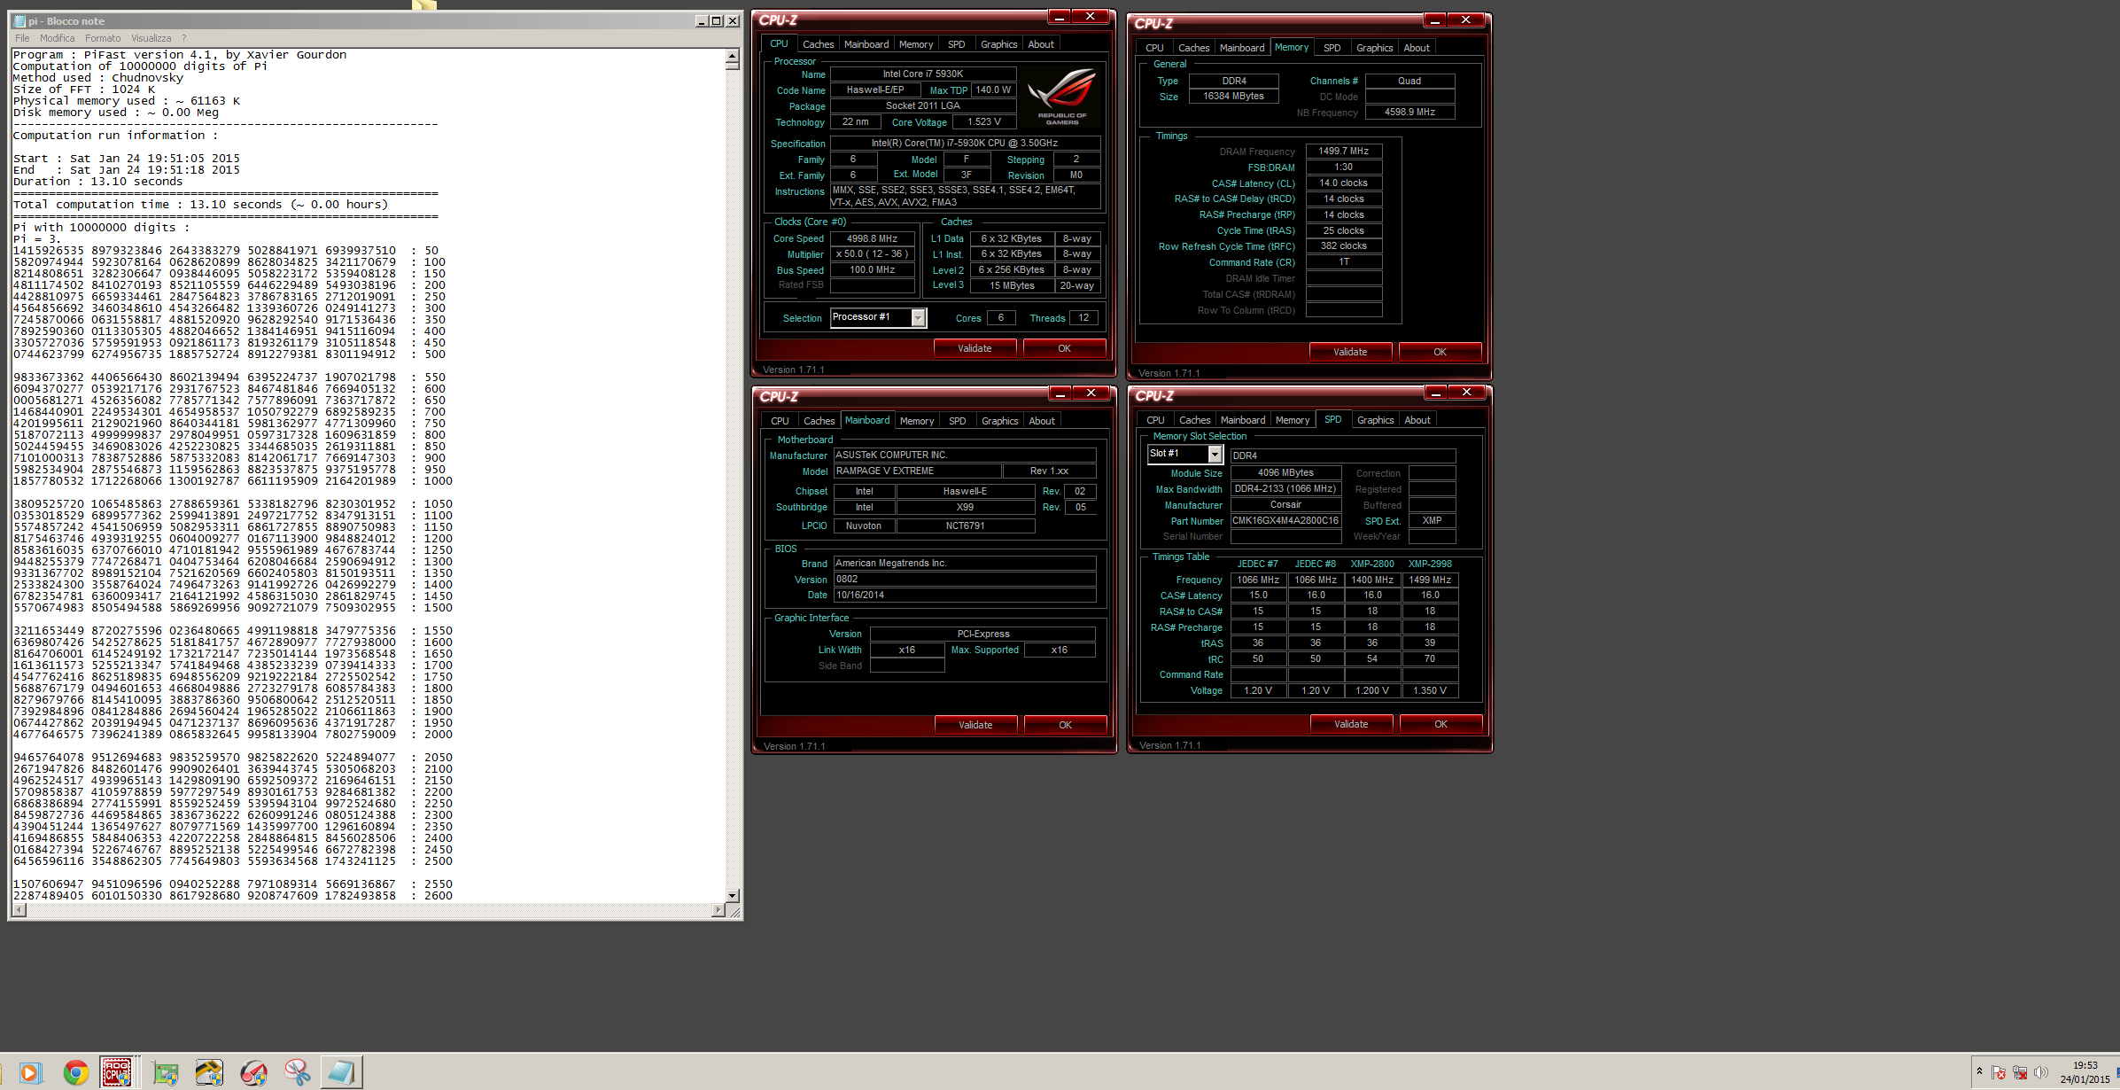Click the Notepad horizontal scrollbar right arrow
Viewport: 2120px width, 1090px height.
coord(718,910)
